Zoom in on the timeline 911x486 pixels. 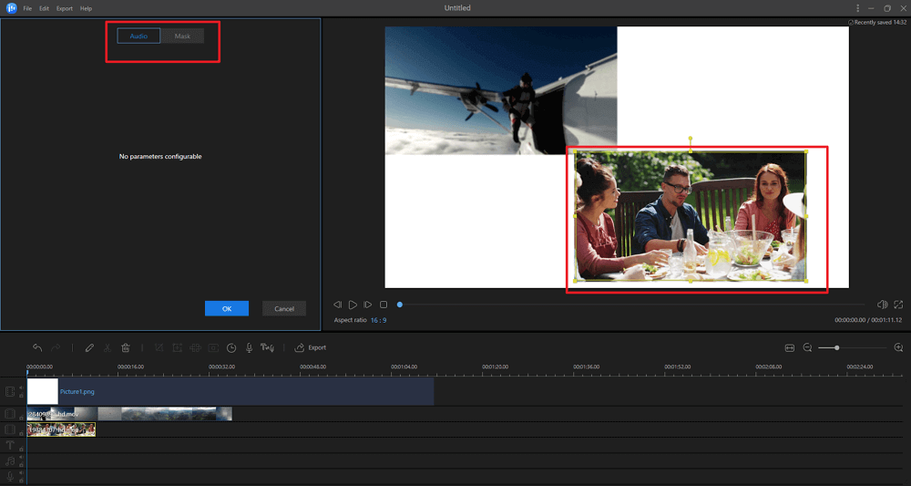(898, 347)
